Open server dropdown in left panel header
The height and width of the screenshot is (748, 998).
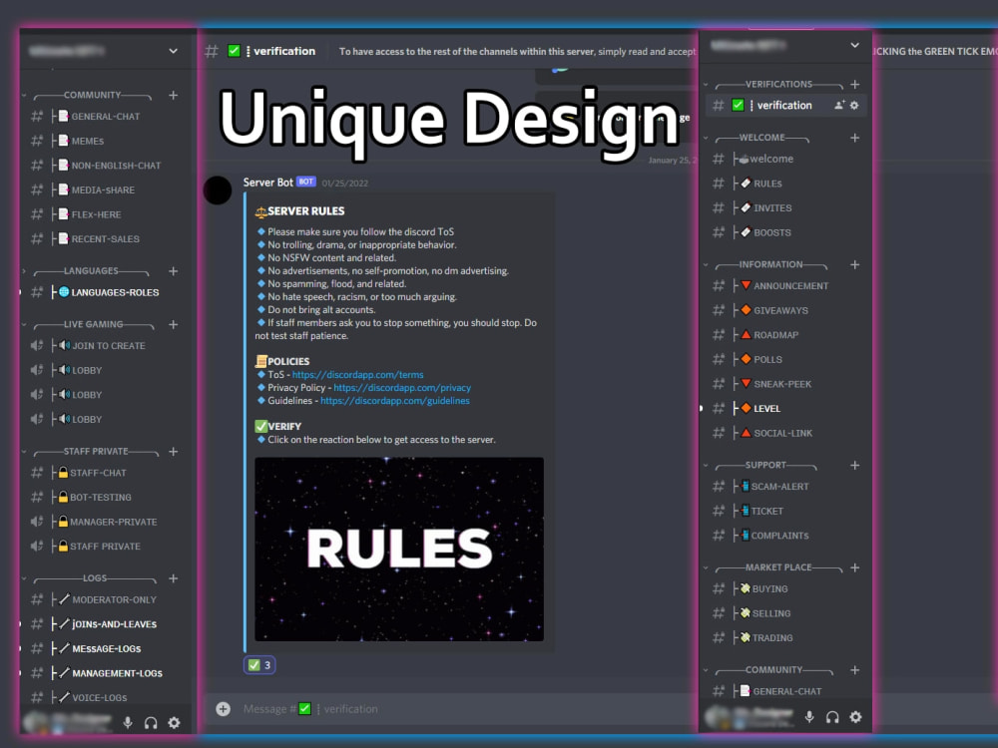[173, 51]
